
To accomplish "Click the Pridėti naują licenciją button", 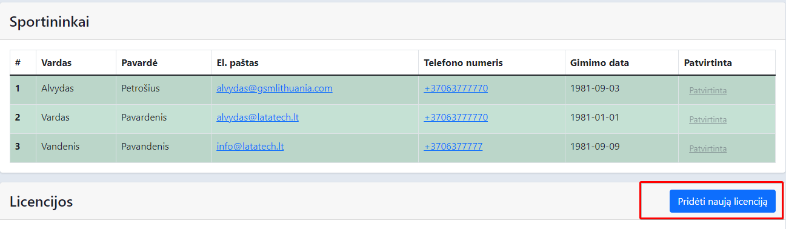I will [722, 201].
